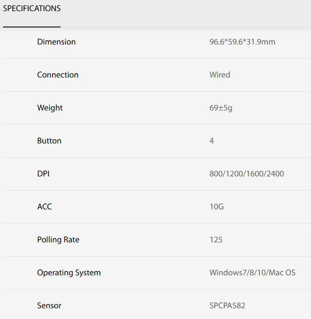Select the 96.6*59.6*31.9mm dimension value
This screenshot has width=311, height=319.
(x=242, y=42)
